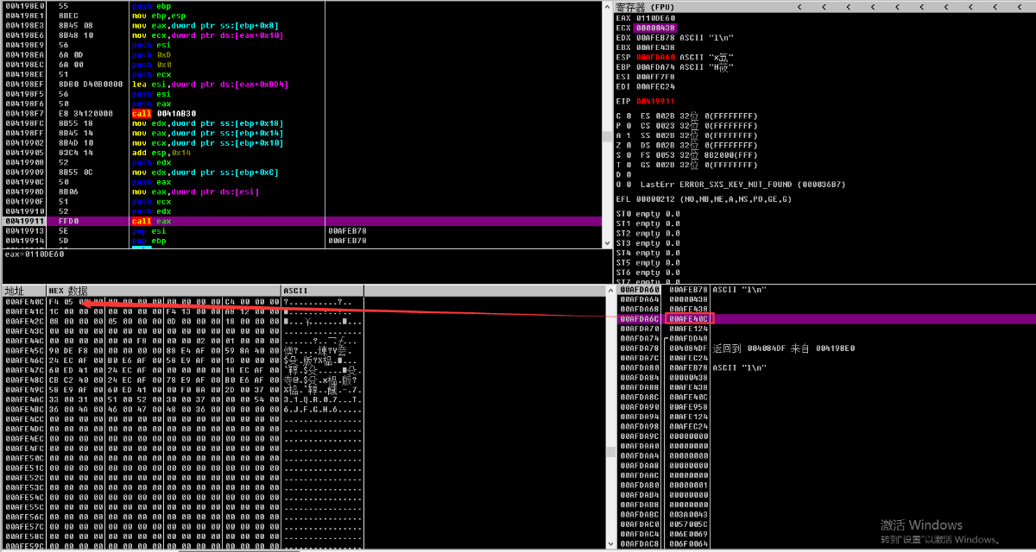1036x552 pixels.
Task: Click the EFL 00000212 flags line
Action: click(x=703, y=199)
